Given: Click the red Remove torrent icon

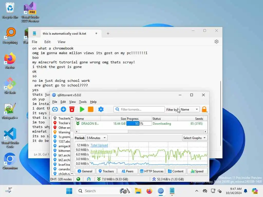Looking at the screenshot, I should point(72,109).
